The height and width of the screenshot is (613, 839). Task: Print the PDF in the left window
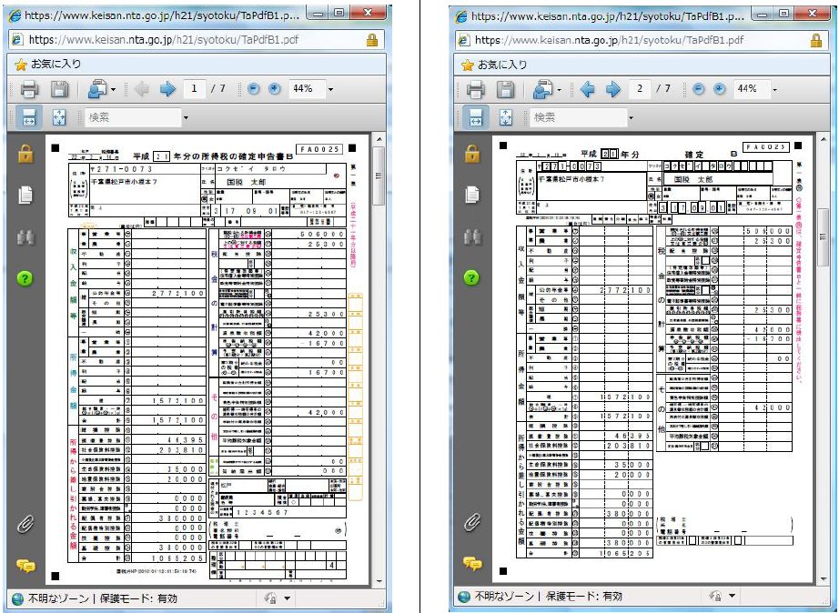tap(28, 89)
